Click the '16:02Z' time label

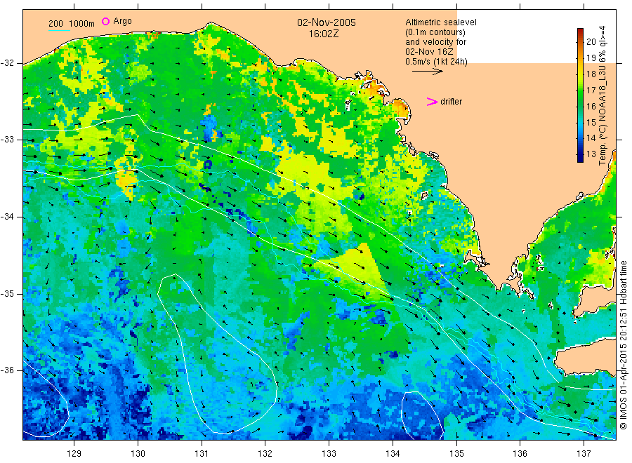click(x=324, y=34)
